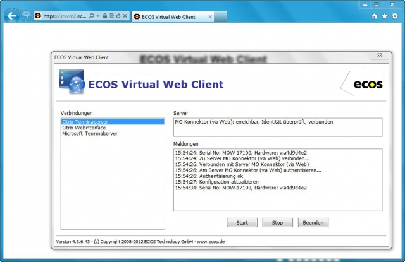Open the browser Tools gear
This screenshot has width=405, height=262.
[x=395, y=16]
